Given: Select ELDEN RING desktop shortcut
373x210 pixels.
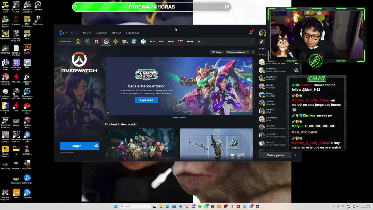Looking at the screenshot, I should (5, 49).
